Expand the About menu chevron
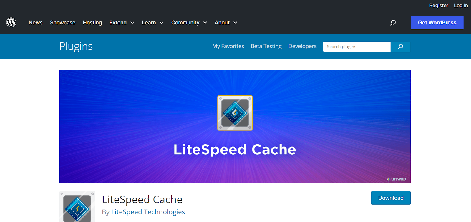The height and width of the screenshot is (222, 471). click(235, 23)
